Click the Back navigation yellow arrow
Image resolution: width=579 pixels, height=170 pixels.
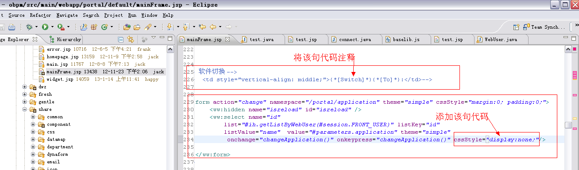tap(213, 27)
